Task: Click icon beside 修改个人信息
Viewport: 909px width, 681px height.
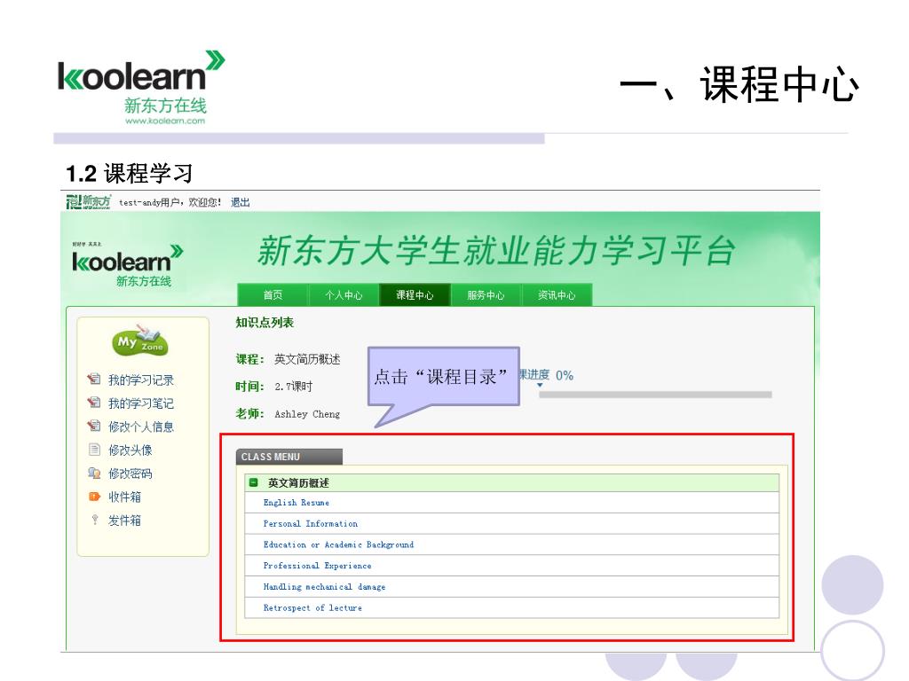Action: [94, 426]
